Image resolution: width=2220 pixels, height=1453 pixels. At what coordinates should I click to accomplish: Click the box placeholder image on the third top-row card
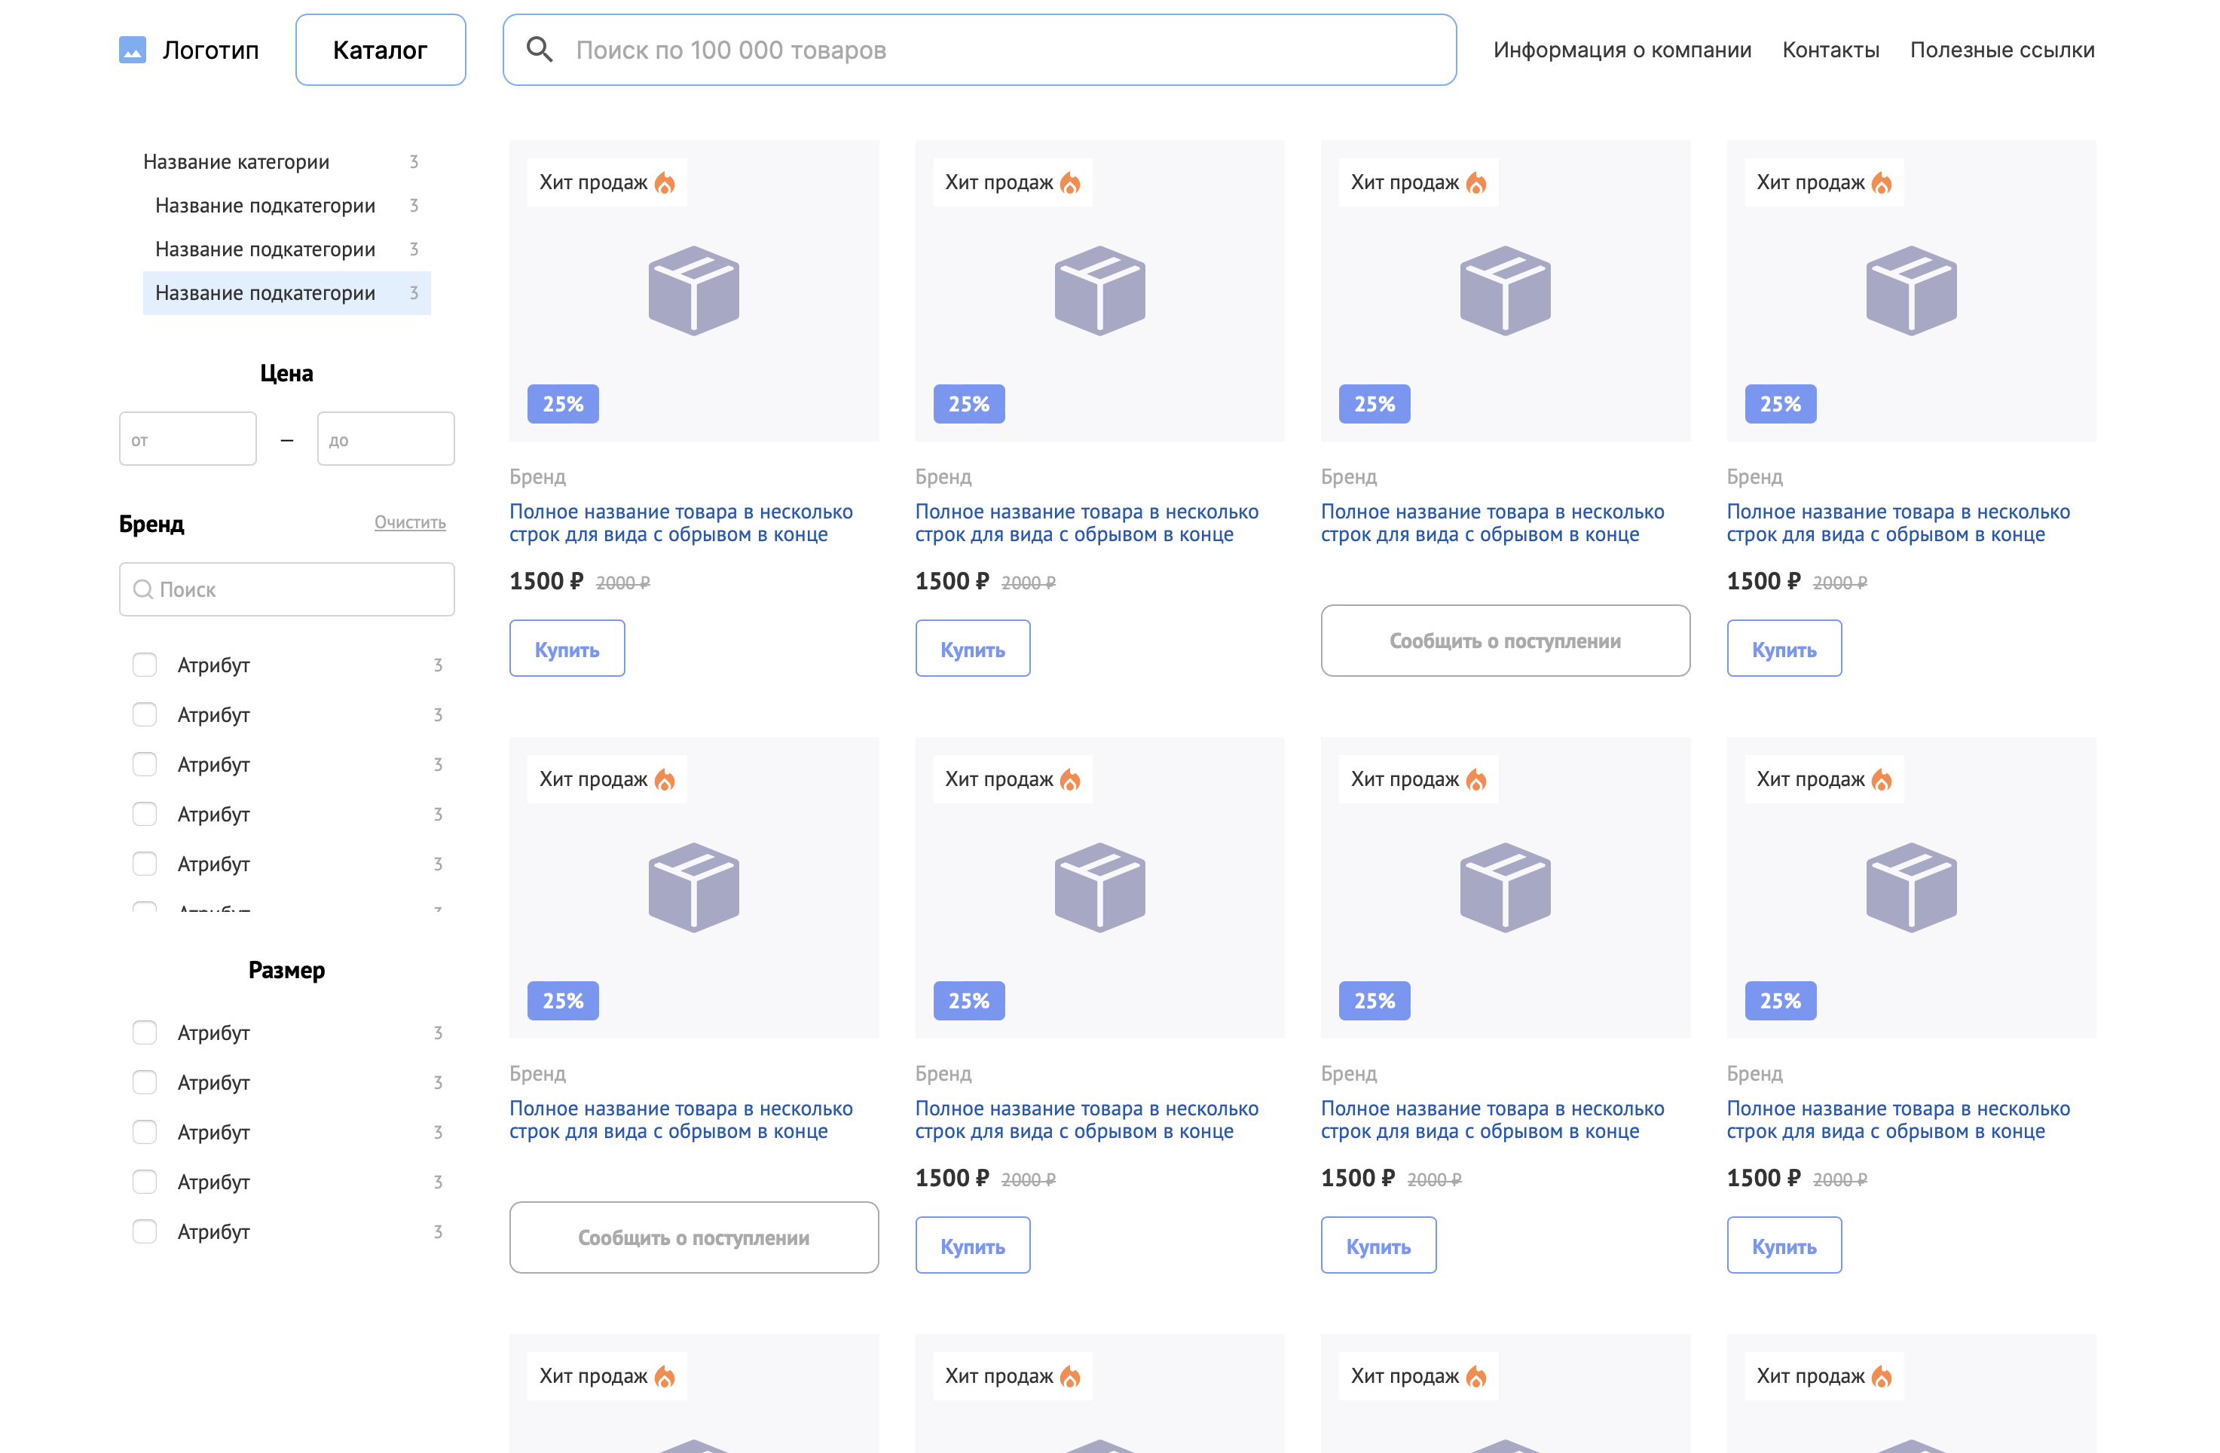[1506, 290]
